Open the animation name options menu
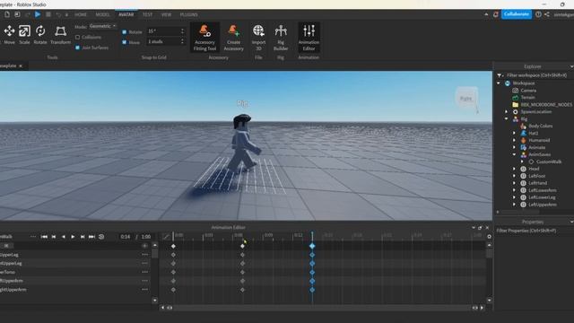Screen dimensions: 574x323 [x=33, y=237]
